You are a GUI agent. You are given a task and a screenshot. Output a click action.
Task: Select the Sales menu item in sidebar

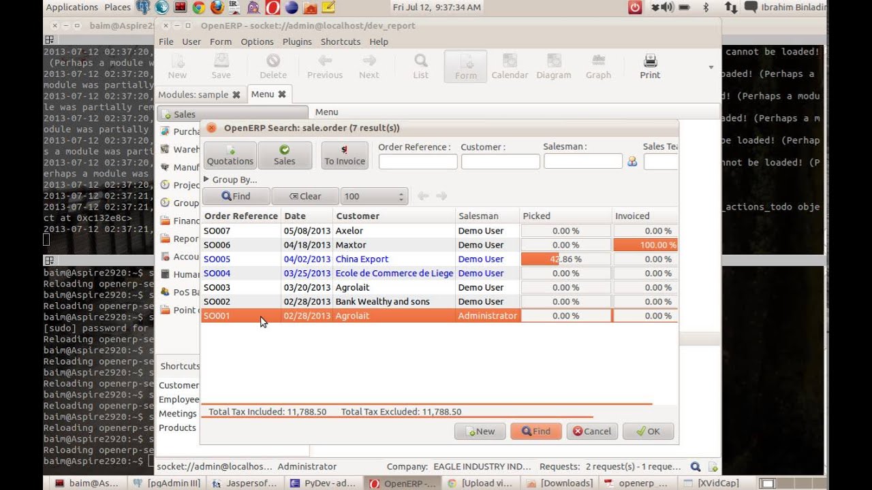tap(232, 114)
